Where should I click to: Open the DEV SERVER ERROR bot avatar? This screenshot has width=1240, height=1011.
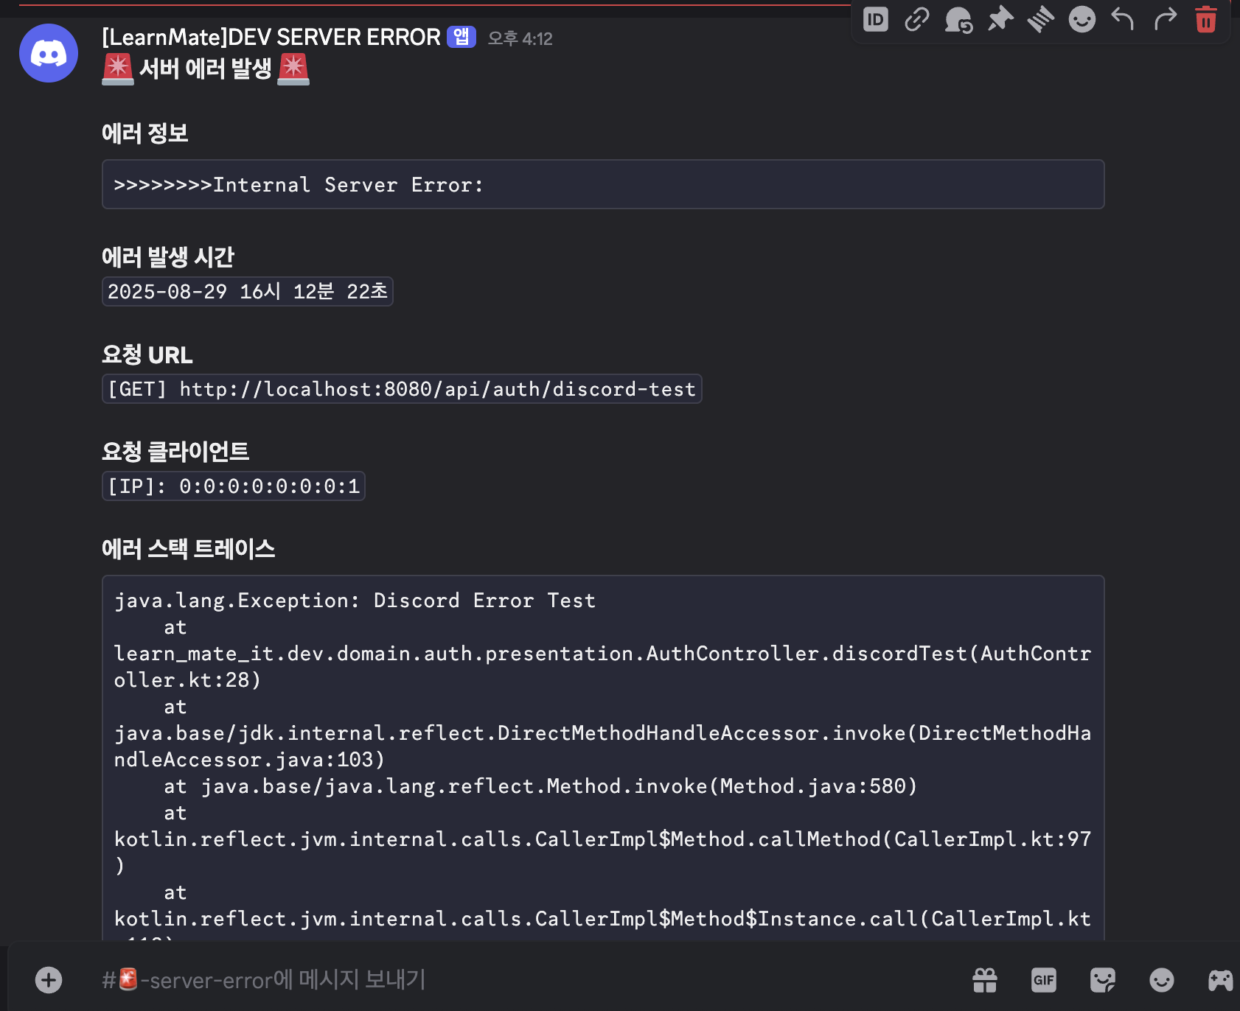click(x=49, y=53)
